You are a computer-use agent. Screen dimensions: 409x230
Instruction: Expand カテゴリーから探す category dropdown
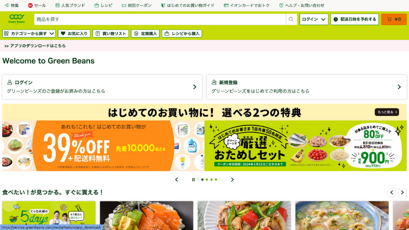pos(29,34)
